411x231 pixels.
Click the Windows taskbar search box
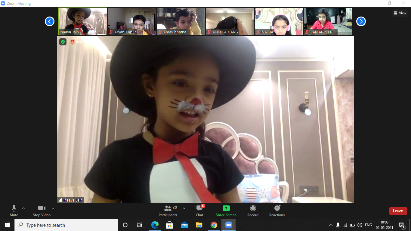point(66,225)
